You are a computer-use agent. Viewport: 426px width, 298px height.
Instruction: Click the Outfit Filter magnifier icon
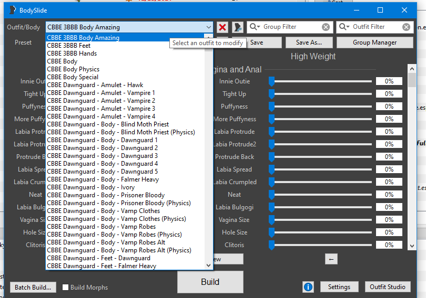344,27
